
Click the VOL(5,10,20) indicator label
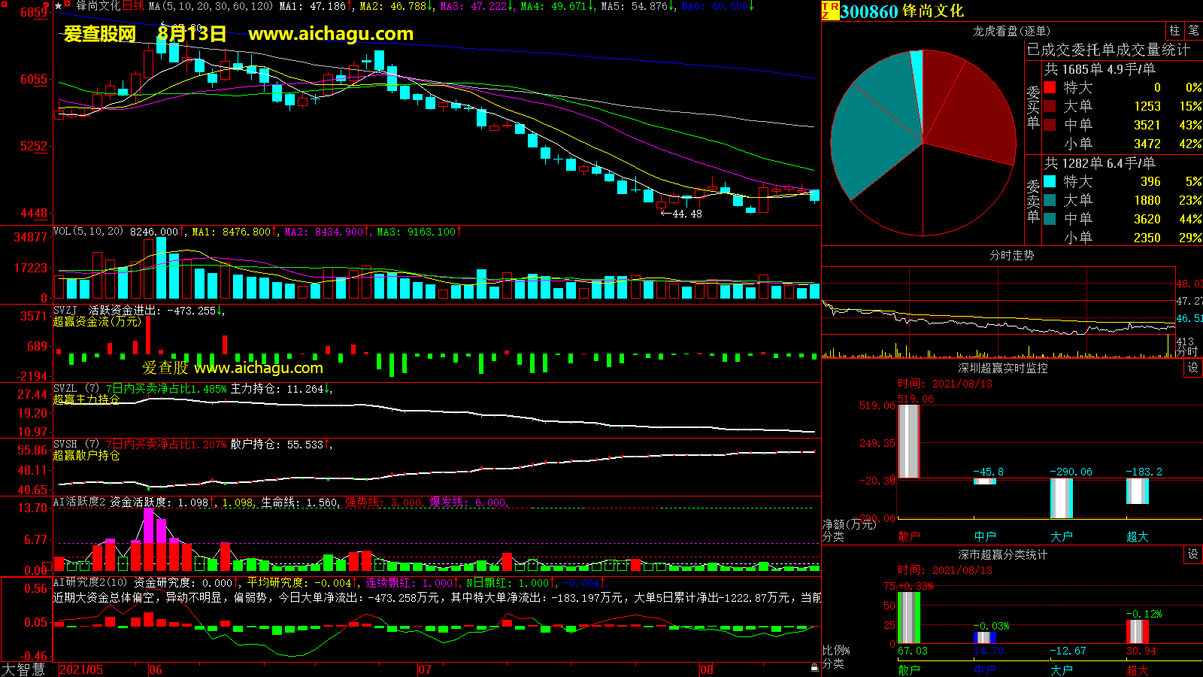click(88, 232)
